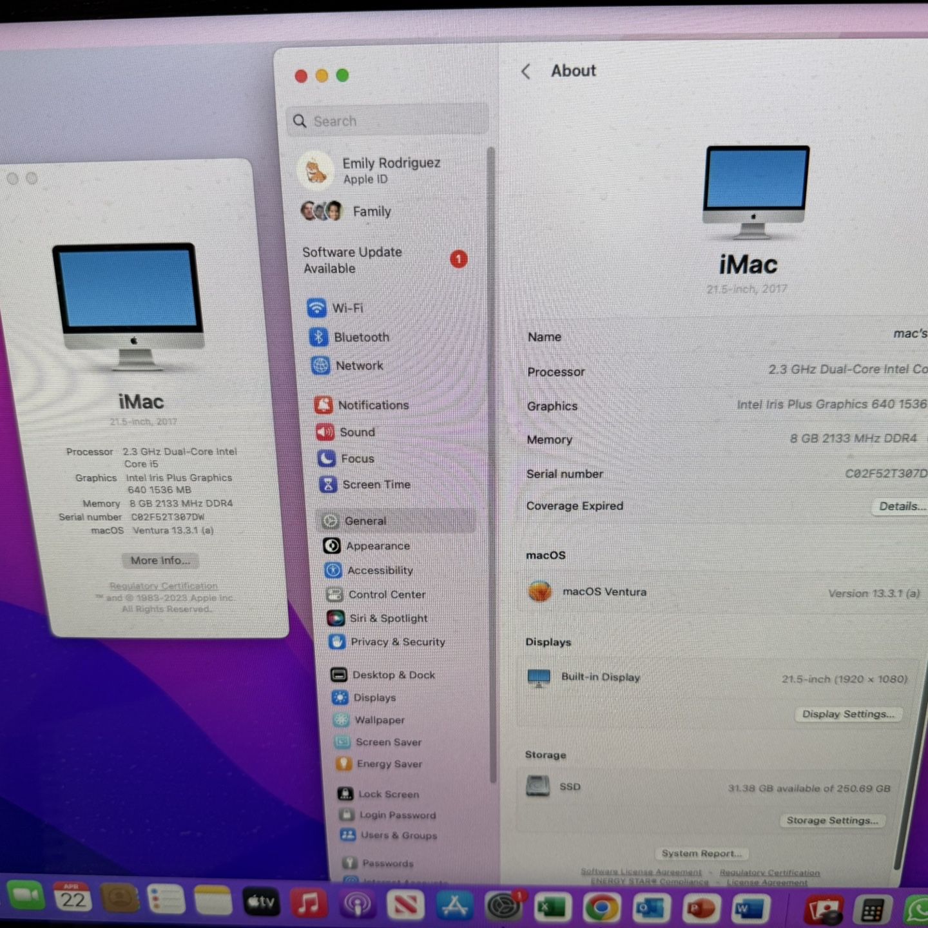Open Display Settings from the About page

pos(848,714)
